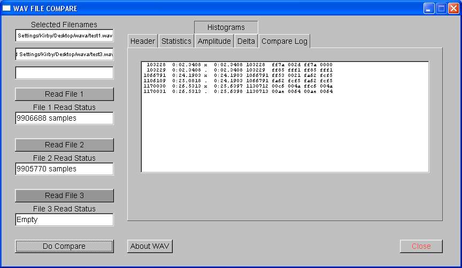The image size is (462, 268).
Task: Switch to the Histograms tab
Action: (x=226, y=27)
